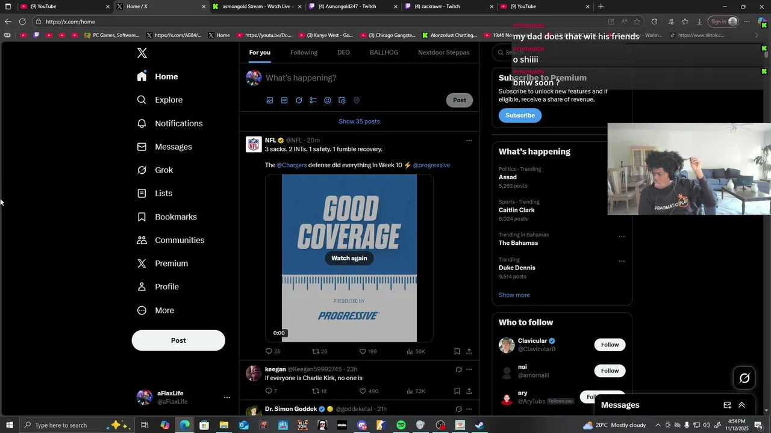Open the @progressive mention link
This screenshot has width=771, height=433.
pyautogui.click(x=431, y=165)
